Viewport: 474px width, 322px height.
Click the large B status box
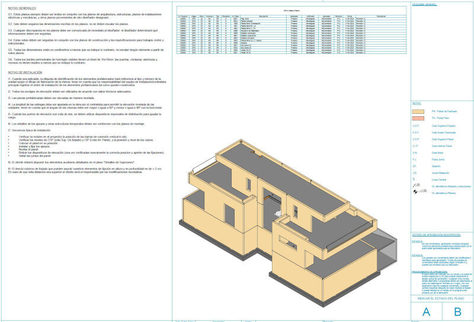tap(457, 311)
